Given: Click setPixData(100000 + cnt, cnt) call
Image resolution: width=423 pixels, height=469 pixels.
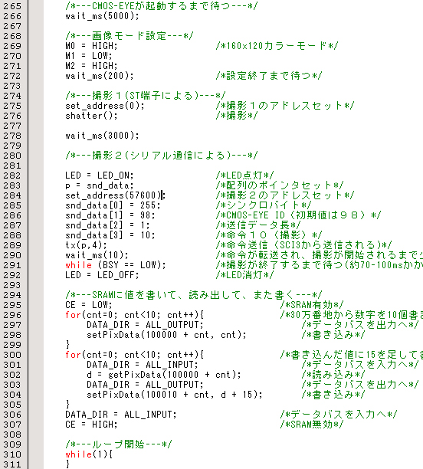Looking at the screenshot, I should (x=166, y=335).
